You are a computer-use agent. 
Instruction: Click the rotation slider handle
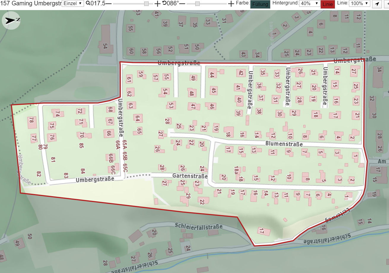click(197, 4)
